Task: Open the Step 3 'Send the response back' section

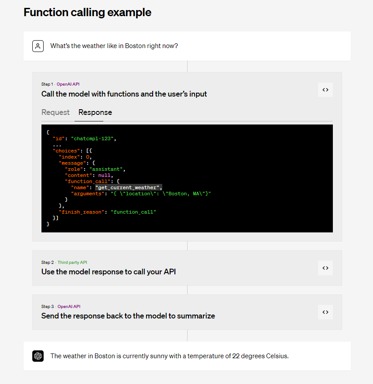Action: click(x=128, y=316)
